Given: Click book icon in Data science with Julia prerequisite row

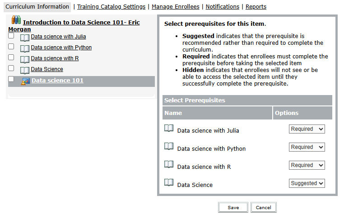Looking at the screenshot, I should 168,129.
